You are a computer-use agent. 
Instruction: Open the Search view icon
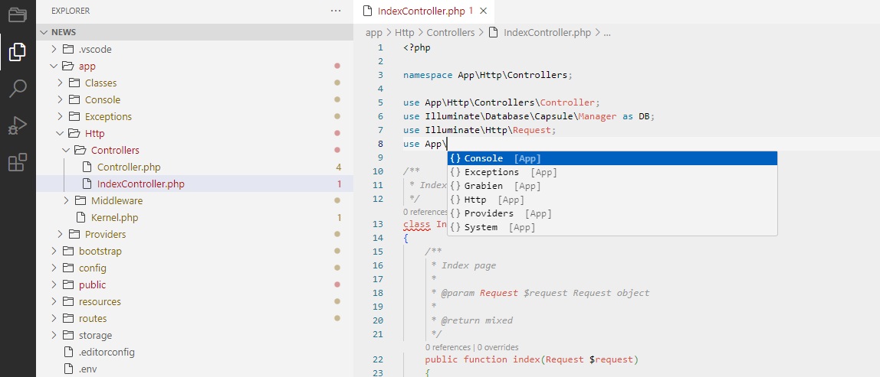click(x=17, y=89)
